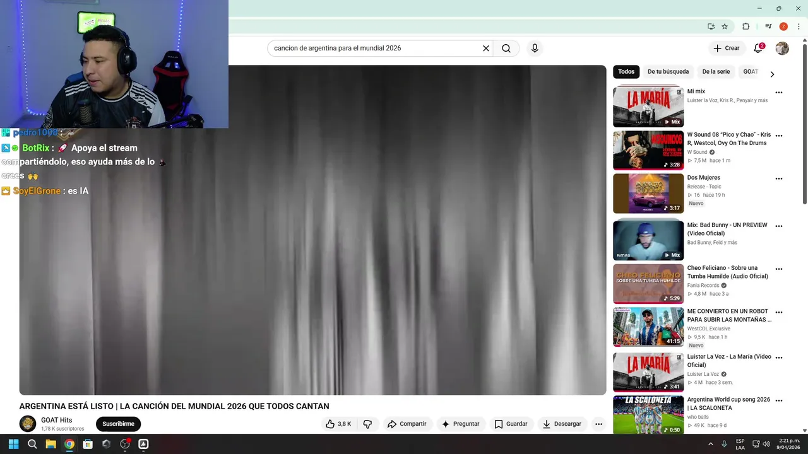Activate voice search microphone
Viewport: 808px width, 454px height.
(x=535, y=48)
